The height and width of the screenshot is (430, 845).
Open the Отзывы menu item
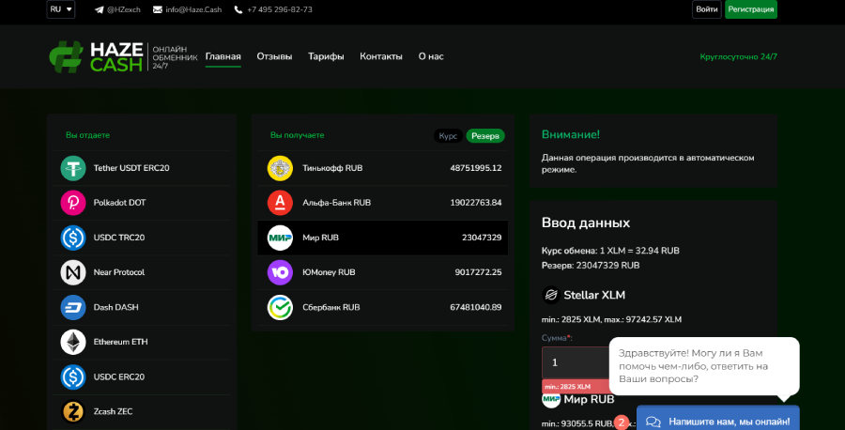pos(274,56)
